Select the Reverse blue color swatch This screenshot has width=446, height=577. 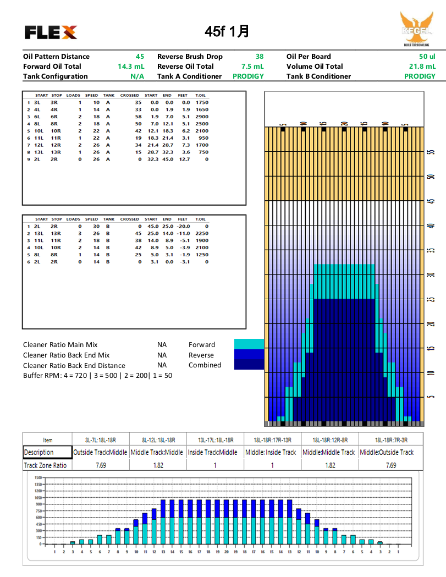249,355
